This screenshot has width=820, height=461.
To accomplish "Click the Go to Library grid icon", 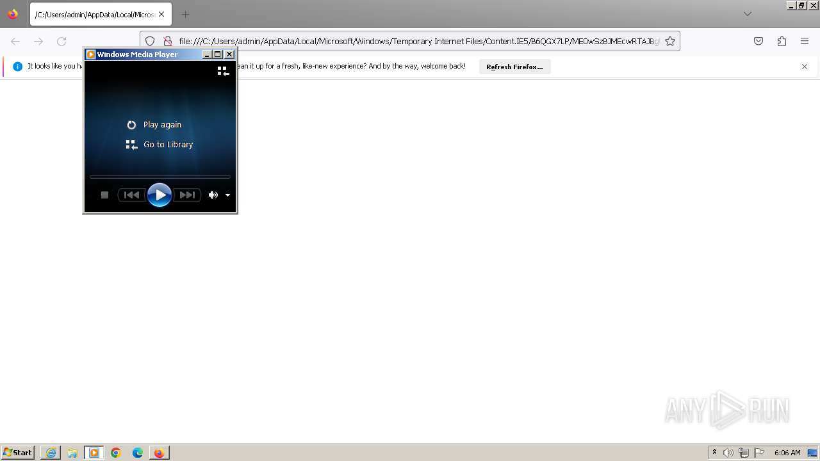I will (x=131, y=145).
